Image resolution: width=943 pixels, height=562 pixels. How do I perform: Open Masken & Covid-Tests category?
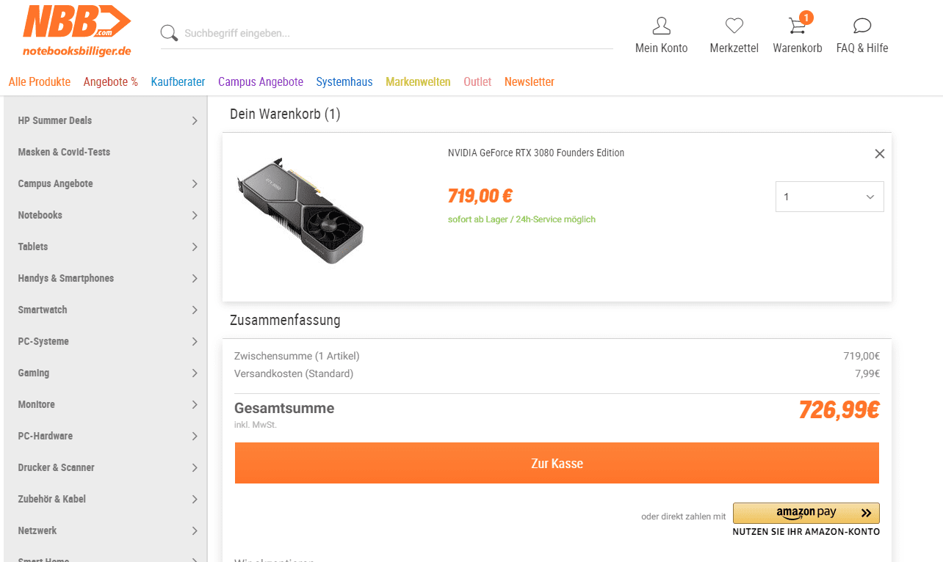tap(64, 152)
